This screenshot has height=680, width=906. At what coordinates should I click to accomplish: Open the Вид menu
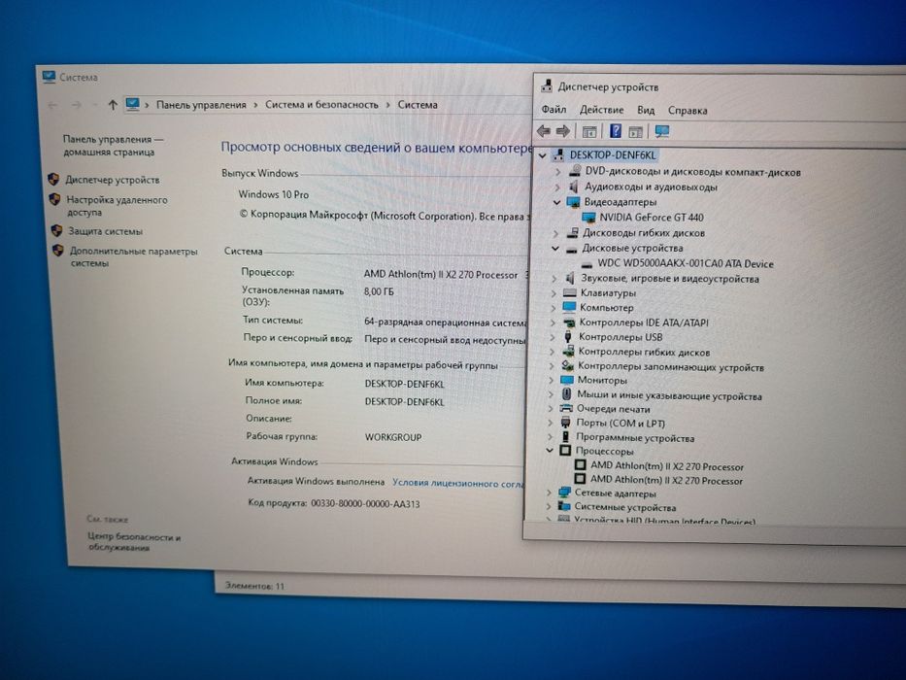[646, 110]
